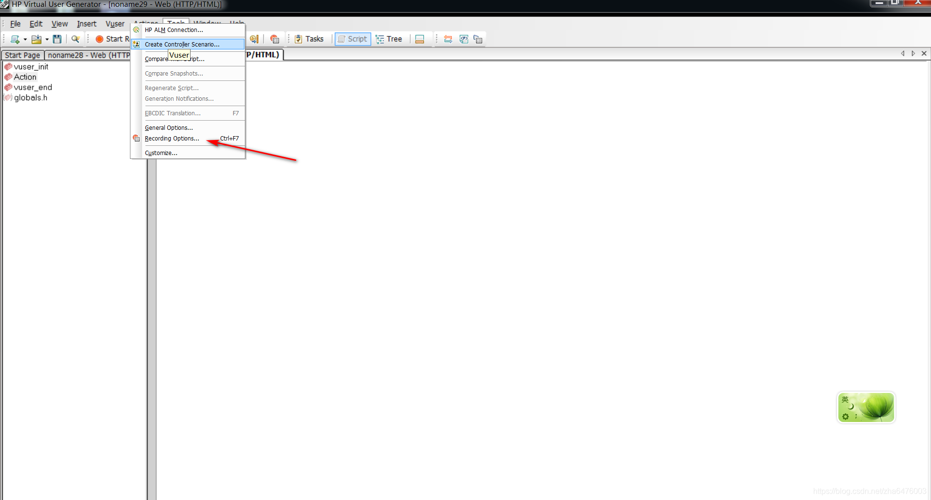The height and width of the screenshot is (500, 931).
Task: Click the Save script floppy icon
Action: 57,39
